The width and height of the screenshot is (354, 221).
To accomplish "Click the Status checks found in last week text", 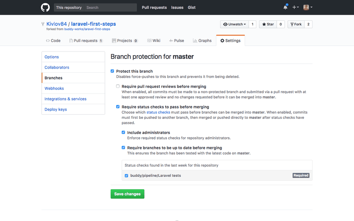I will click(171, 165).
